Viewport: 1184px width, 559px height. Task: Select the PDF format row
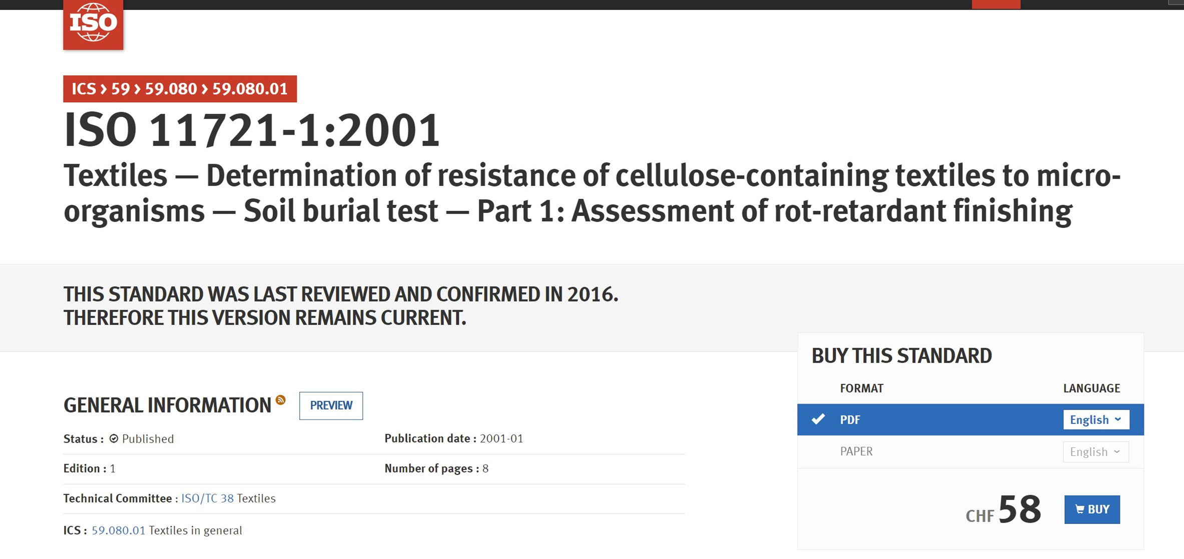click(970, 419)
